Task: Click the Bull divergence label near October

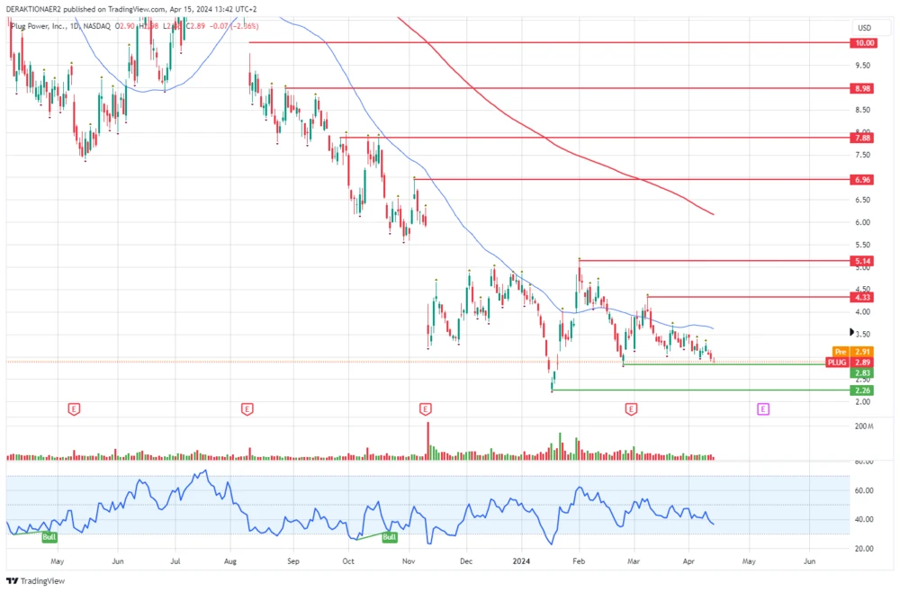Action: tap(390, 537)
